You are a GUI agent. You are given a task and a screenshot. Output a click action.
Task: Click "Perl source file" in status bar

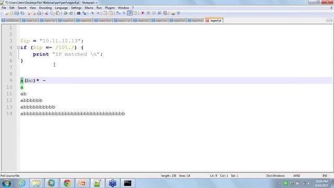[10, 176]
